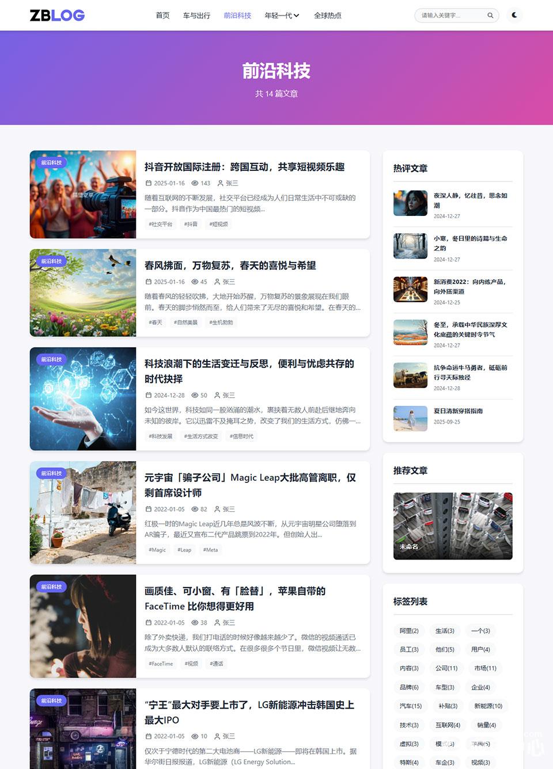Click the calendar icon on 抖音开放国际注册 article
Screen dimensions: 553x769
point(149,183)
